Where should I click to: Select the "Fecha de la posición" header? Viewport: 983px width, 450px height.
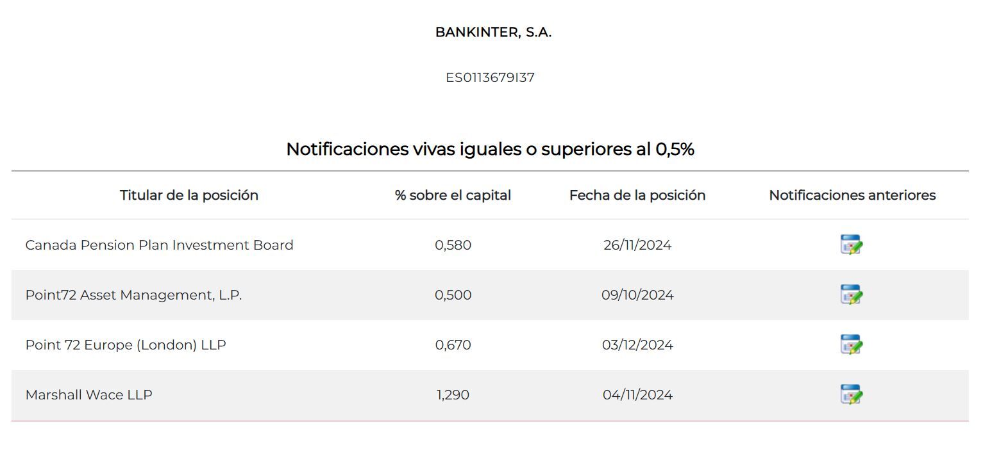coord(637,195)
